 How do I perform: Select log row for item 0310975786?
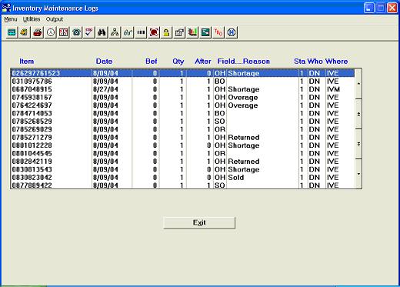(183, 82)
